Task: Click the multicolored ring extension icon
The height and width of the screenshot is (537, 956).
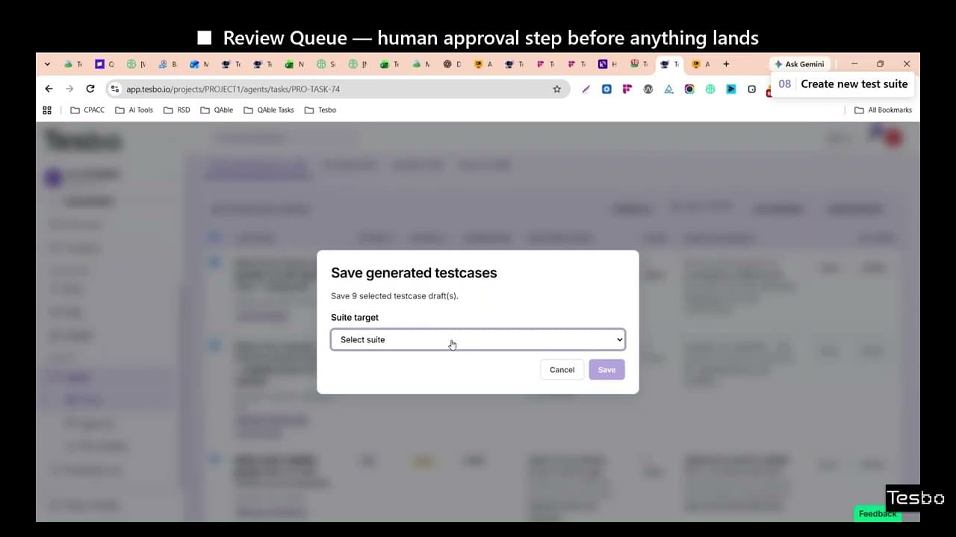Action: point(689,89)
